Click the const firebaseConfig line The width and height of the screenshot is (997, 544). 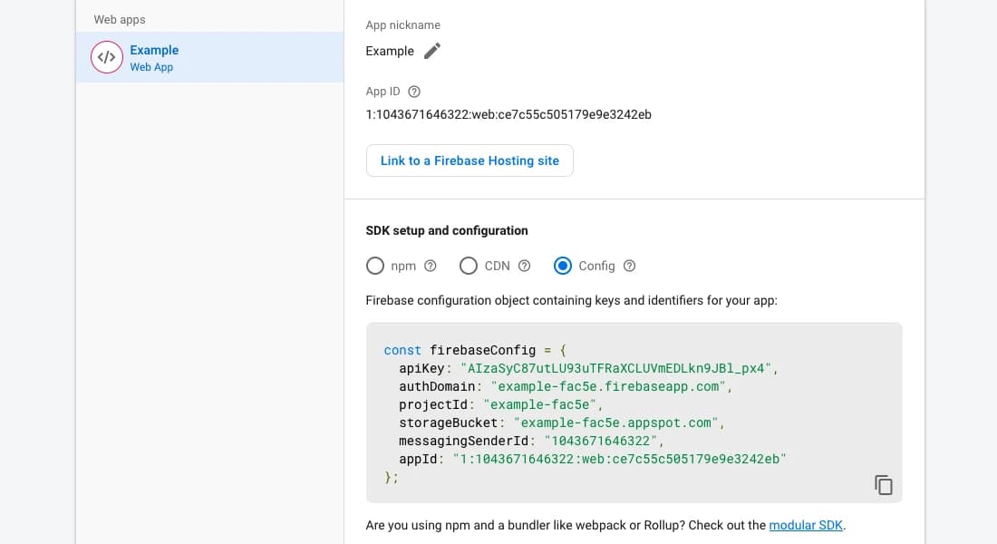click(x=475, y=351)
